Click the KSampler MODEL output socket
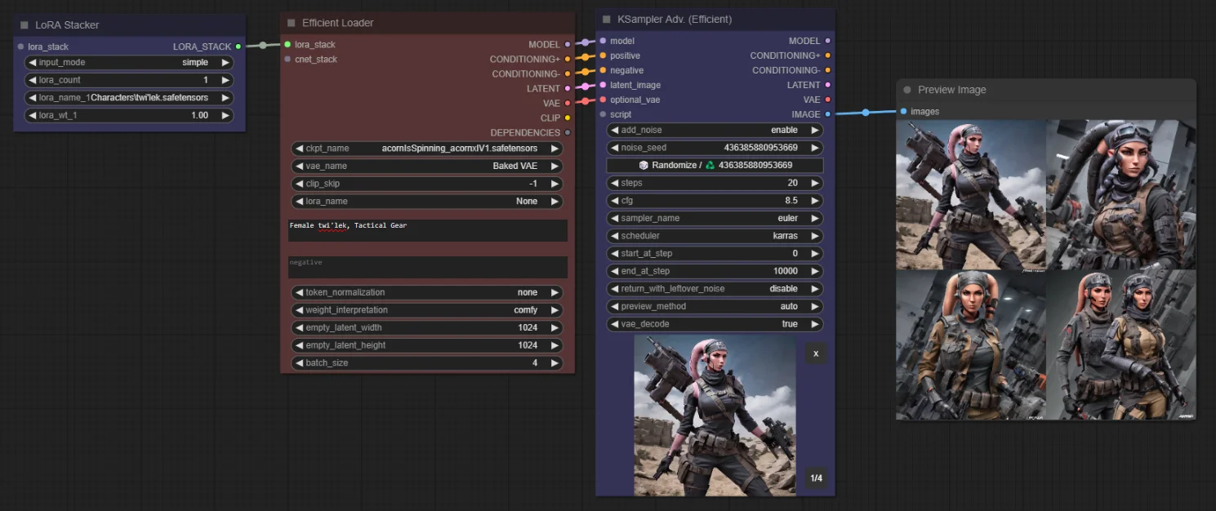Image resolution: width=1216 pixels, height=511 pixels. click(x=827, y=41)
